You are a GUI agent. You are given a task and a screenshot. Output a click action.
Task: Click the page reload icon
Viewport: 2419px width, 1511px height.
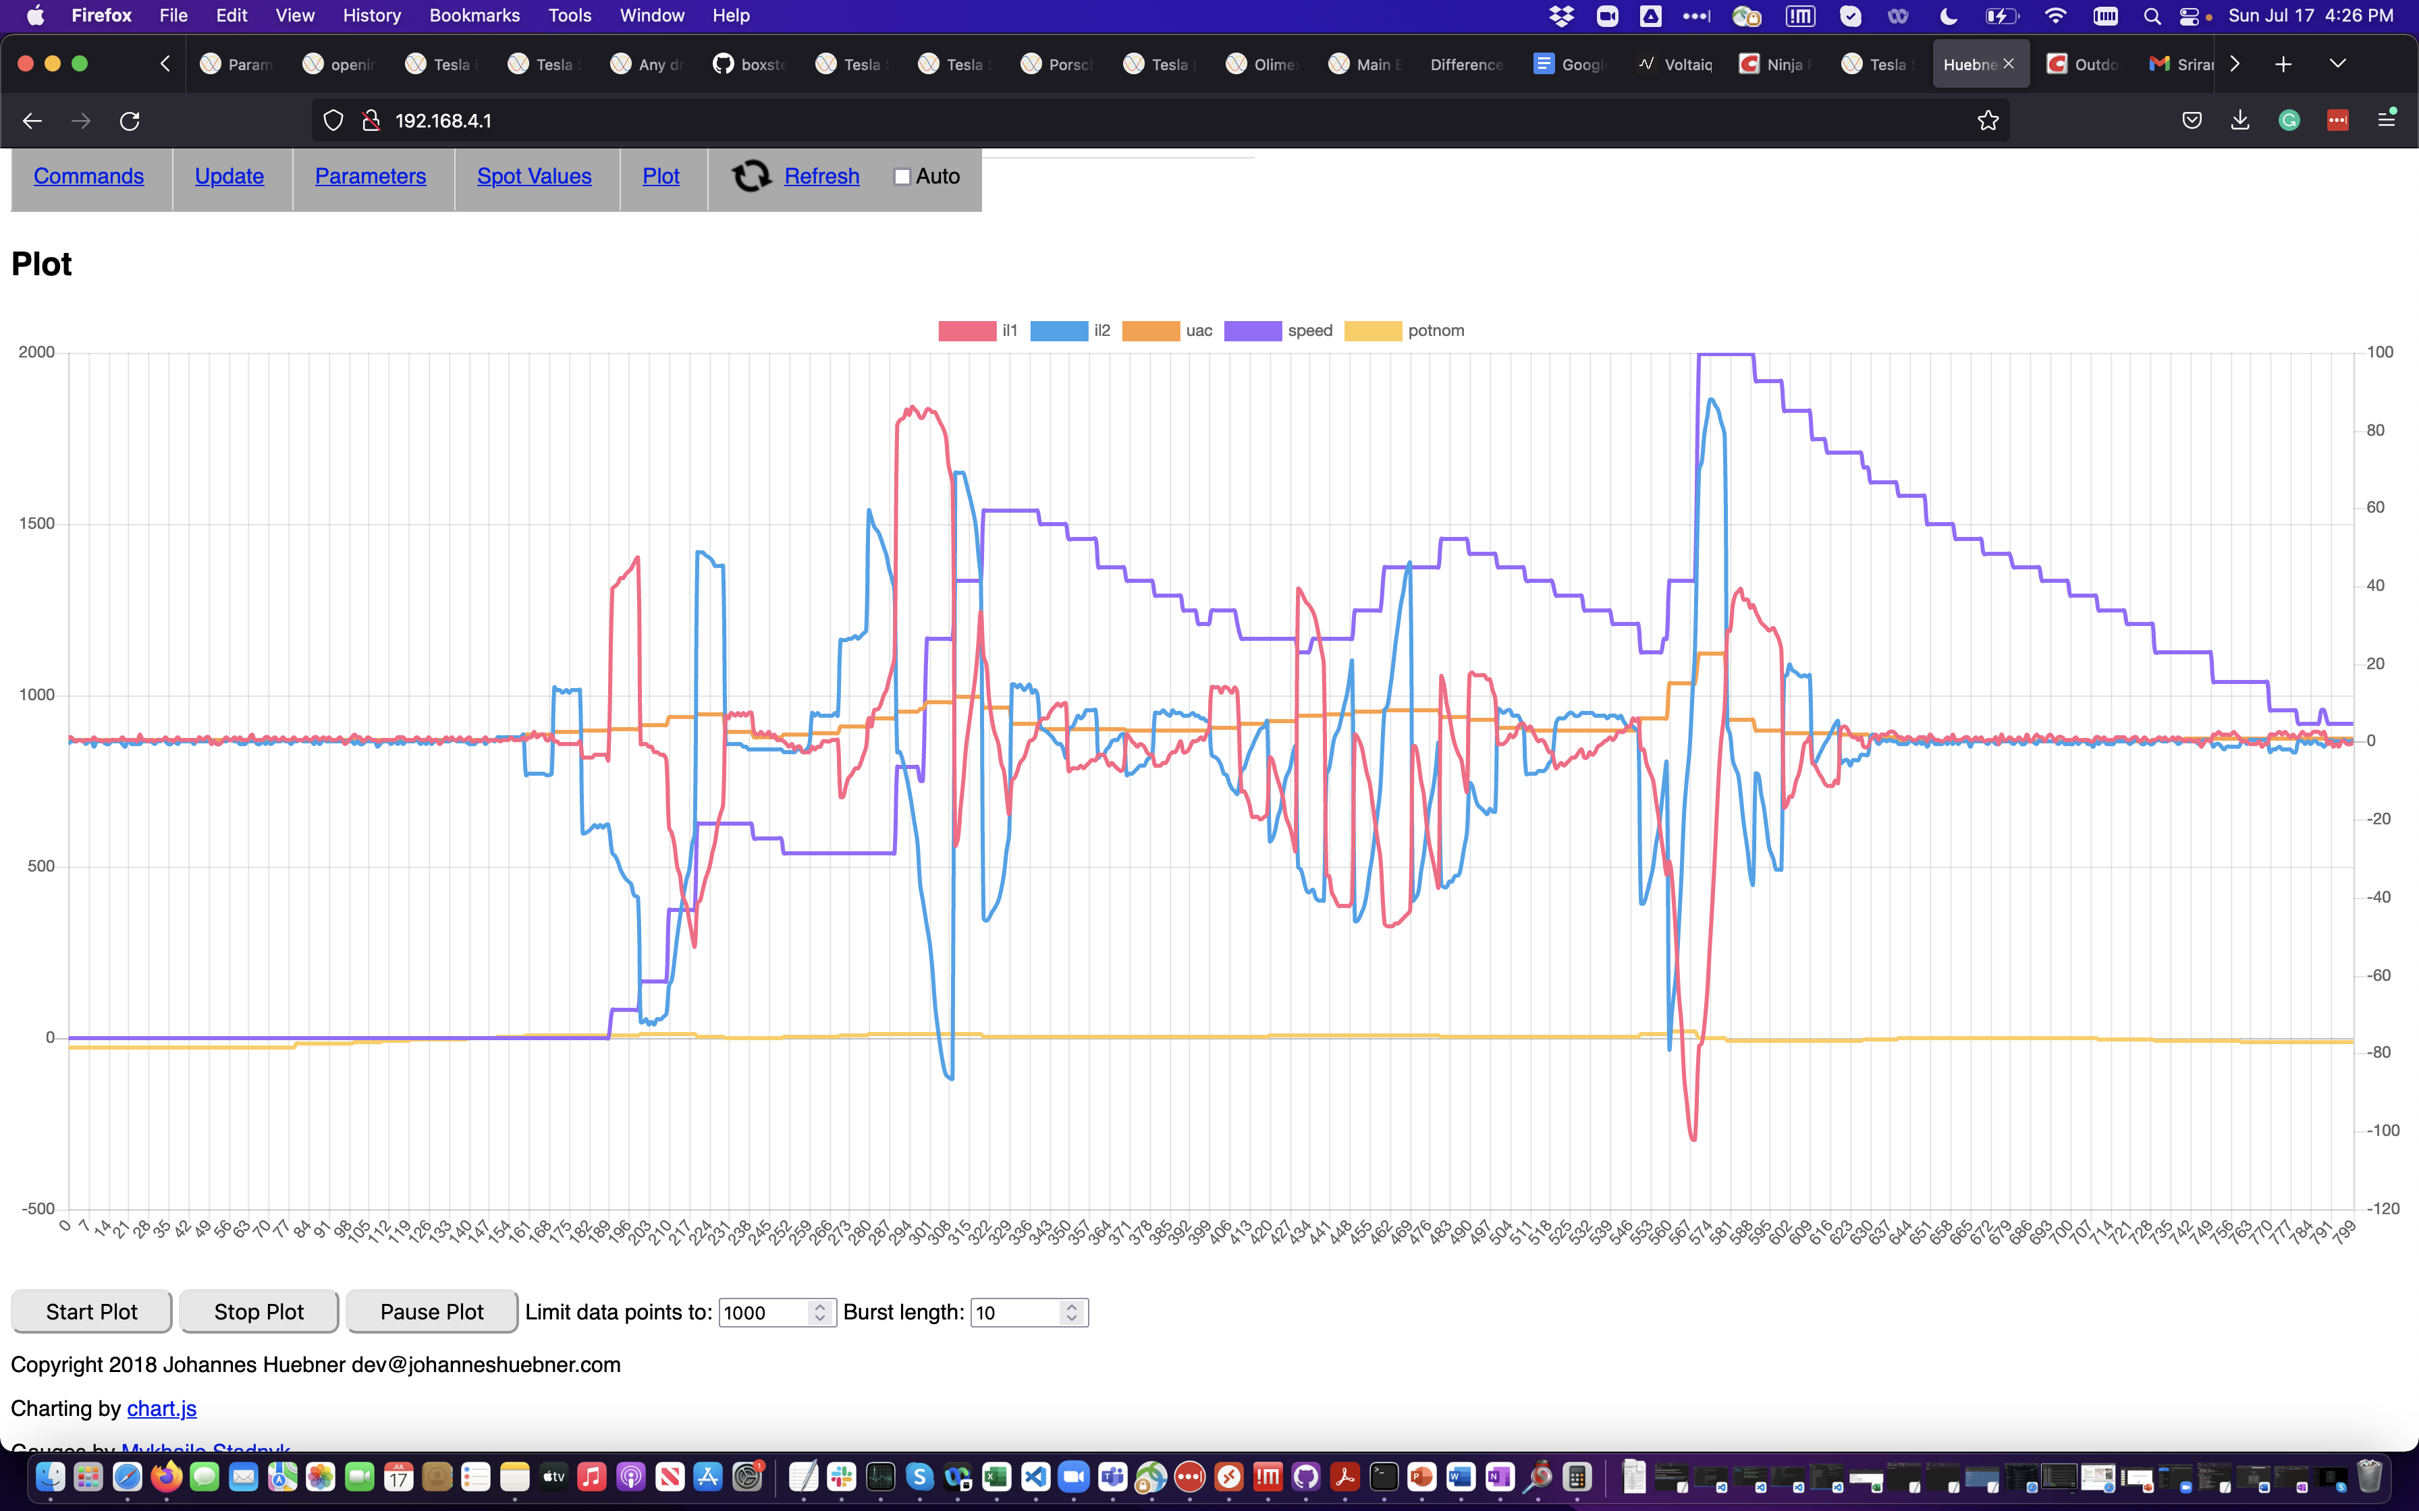pyautogui.click(x=130, y=121)
